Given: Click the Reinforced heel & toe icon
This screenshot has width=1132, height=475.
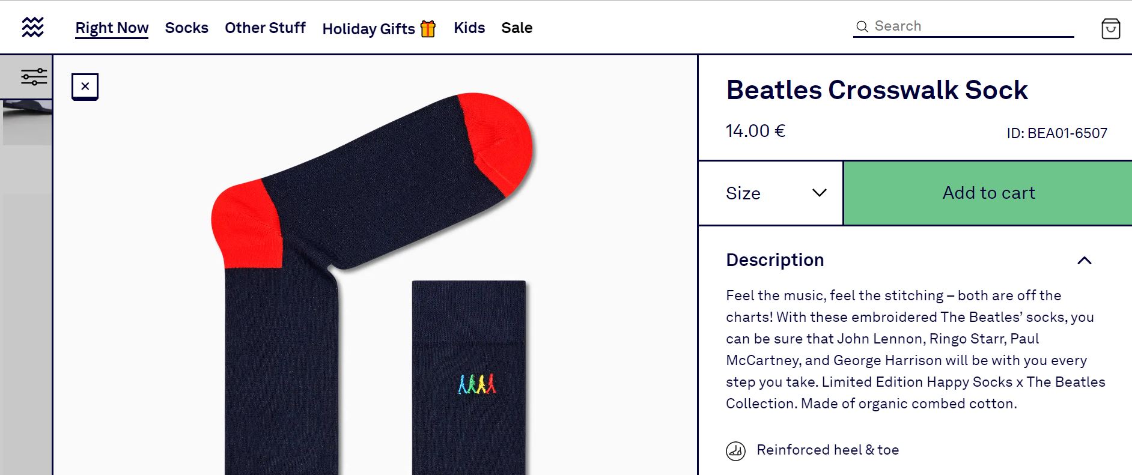Looking at the screenshot, I should [735, 450].
